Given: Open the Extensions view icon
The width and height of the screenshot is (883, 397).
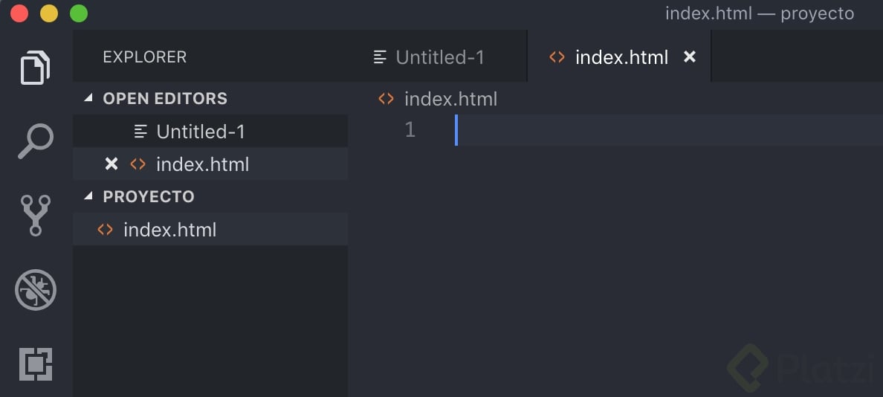Looking at the screenshot, I should tap(35, 364).
